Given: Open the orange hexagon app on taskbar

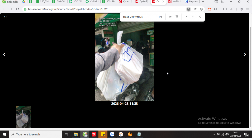Looking at the screenshot, I should point(130,134).
